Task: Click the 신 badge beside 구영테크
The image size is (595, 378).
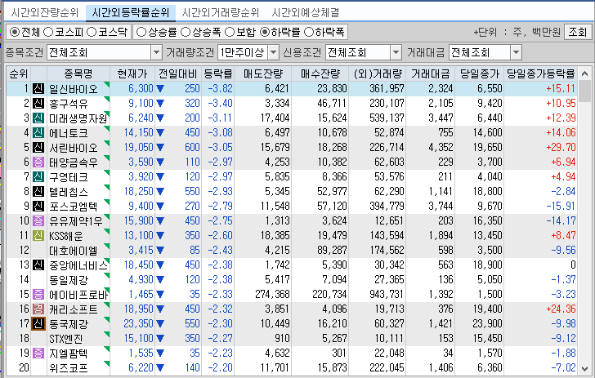Action: point(38,177)
